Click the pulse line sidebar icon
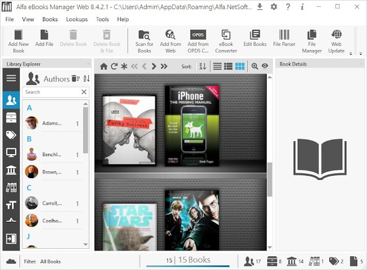This screenshot has width=367, height=270. [11, 221]
